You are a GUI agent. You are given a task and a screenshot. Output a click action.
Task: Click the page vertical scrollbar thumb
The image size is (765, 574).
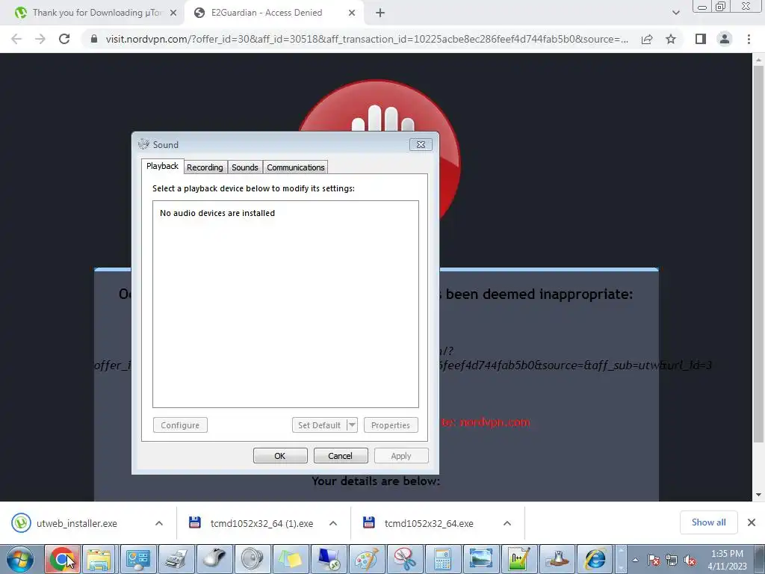[758, 254]
